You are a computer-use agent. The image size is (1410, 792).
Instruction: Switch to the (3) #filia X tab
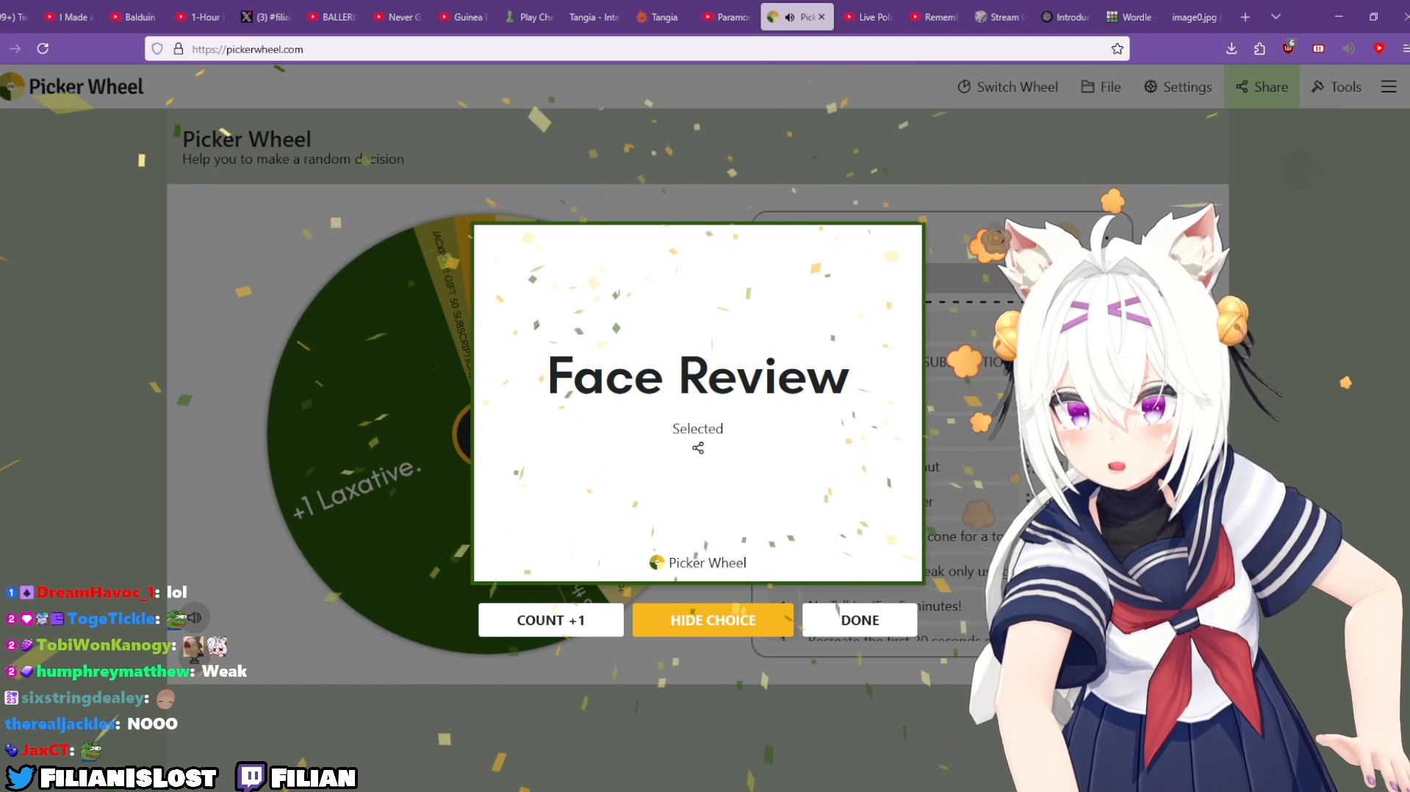[265, 17]
